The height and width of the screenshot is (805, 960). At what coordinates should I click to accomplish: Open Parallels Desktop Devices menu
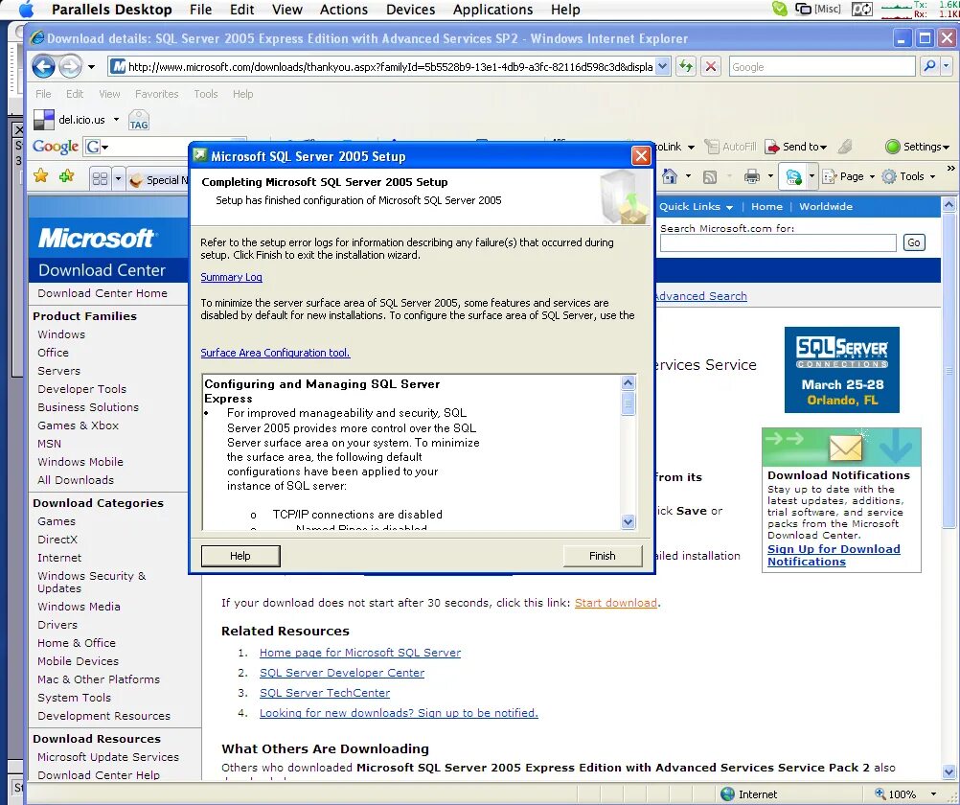click(411, 10)
